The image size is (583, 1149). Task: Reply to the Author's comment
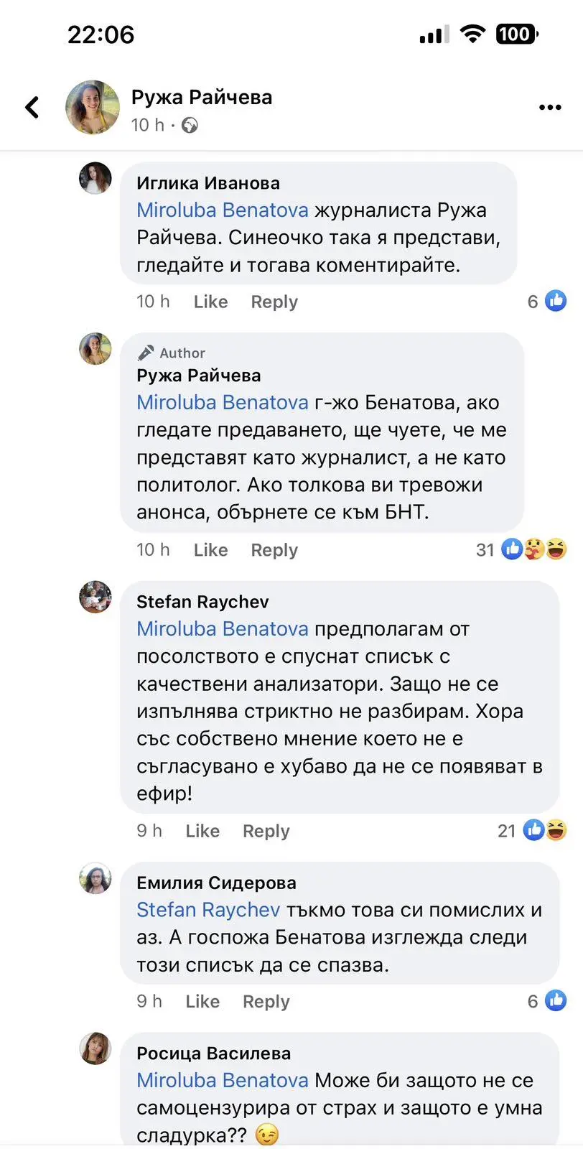pyautogui.click(x=274, y=550)
